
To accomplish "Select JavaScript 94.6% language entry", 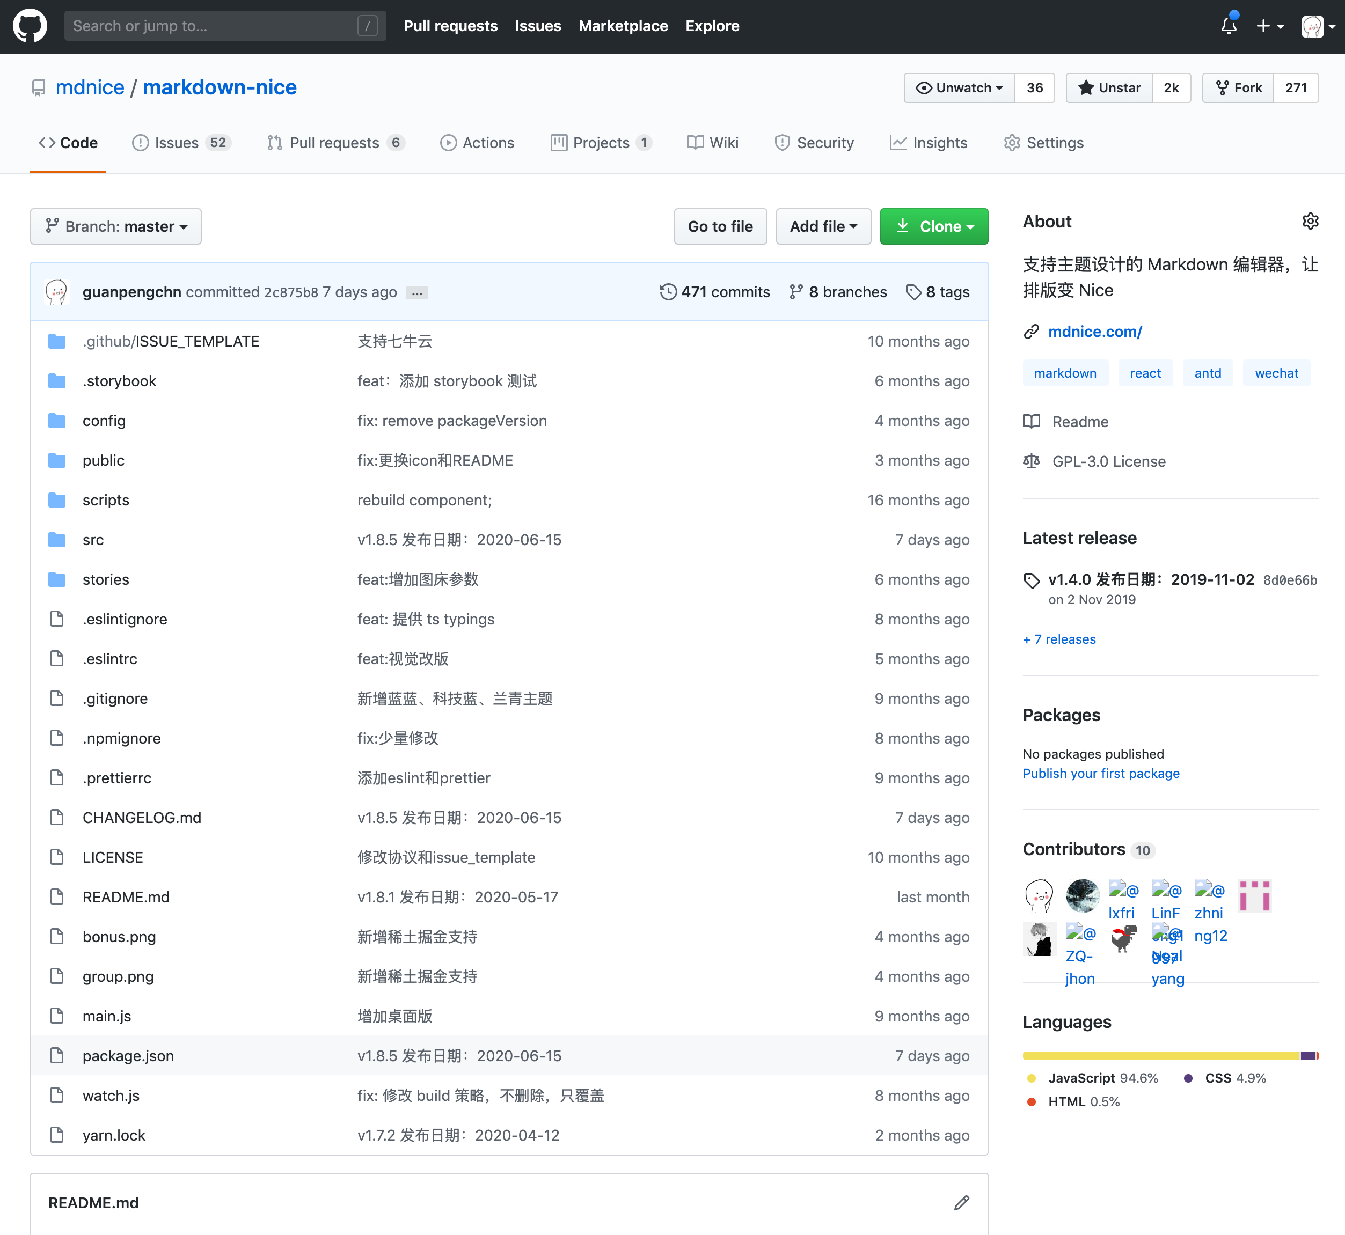I will [x=1092, y=1078].
